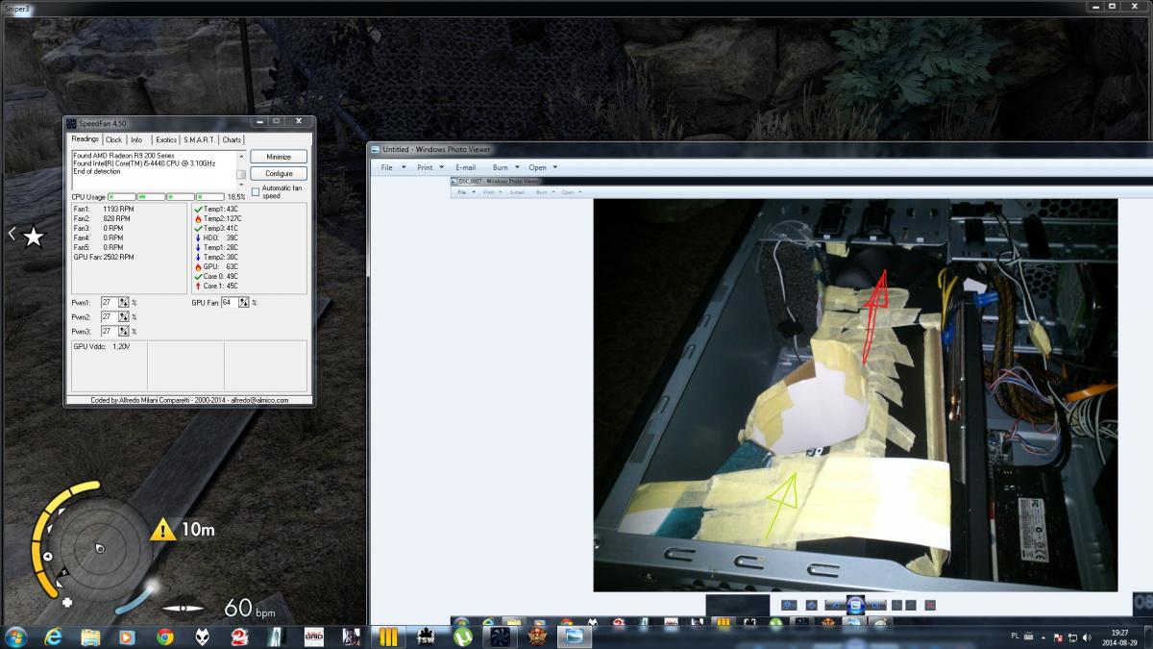Click the Configure button in SpeedFan
The width and height of the screenshot is (1153, 649).
pos(279,174)
